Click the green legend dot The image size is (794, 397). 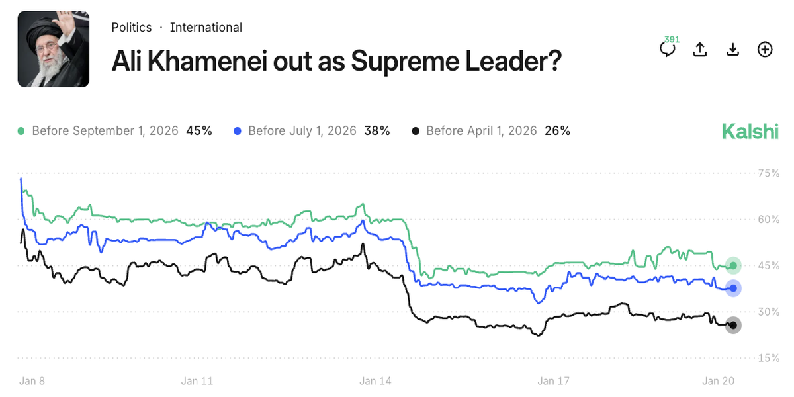pyautogui.click(x=21, y=131)
